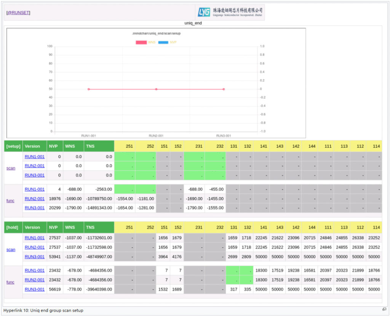The width and height of the screenshot is (390, 317).
Task: Open RUN1-001 in the setup scan rows
Action: coord(35,156)
